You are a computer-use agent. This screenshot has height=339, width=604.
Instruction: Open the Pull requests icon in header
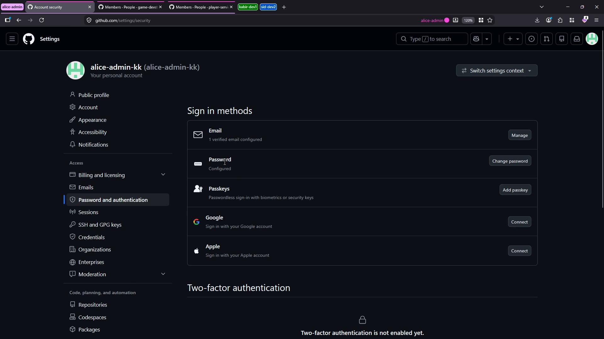[546, 39]
